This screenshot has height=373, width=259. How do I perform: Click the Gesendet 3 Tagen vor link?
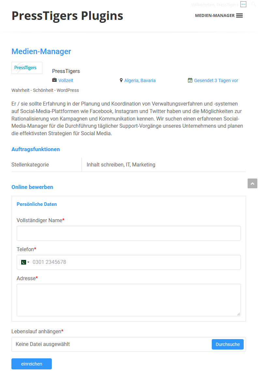coord(216,80)
